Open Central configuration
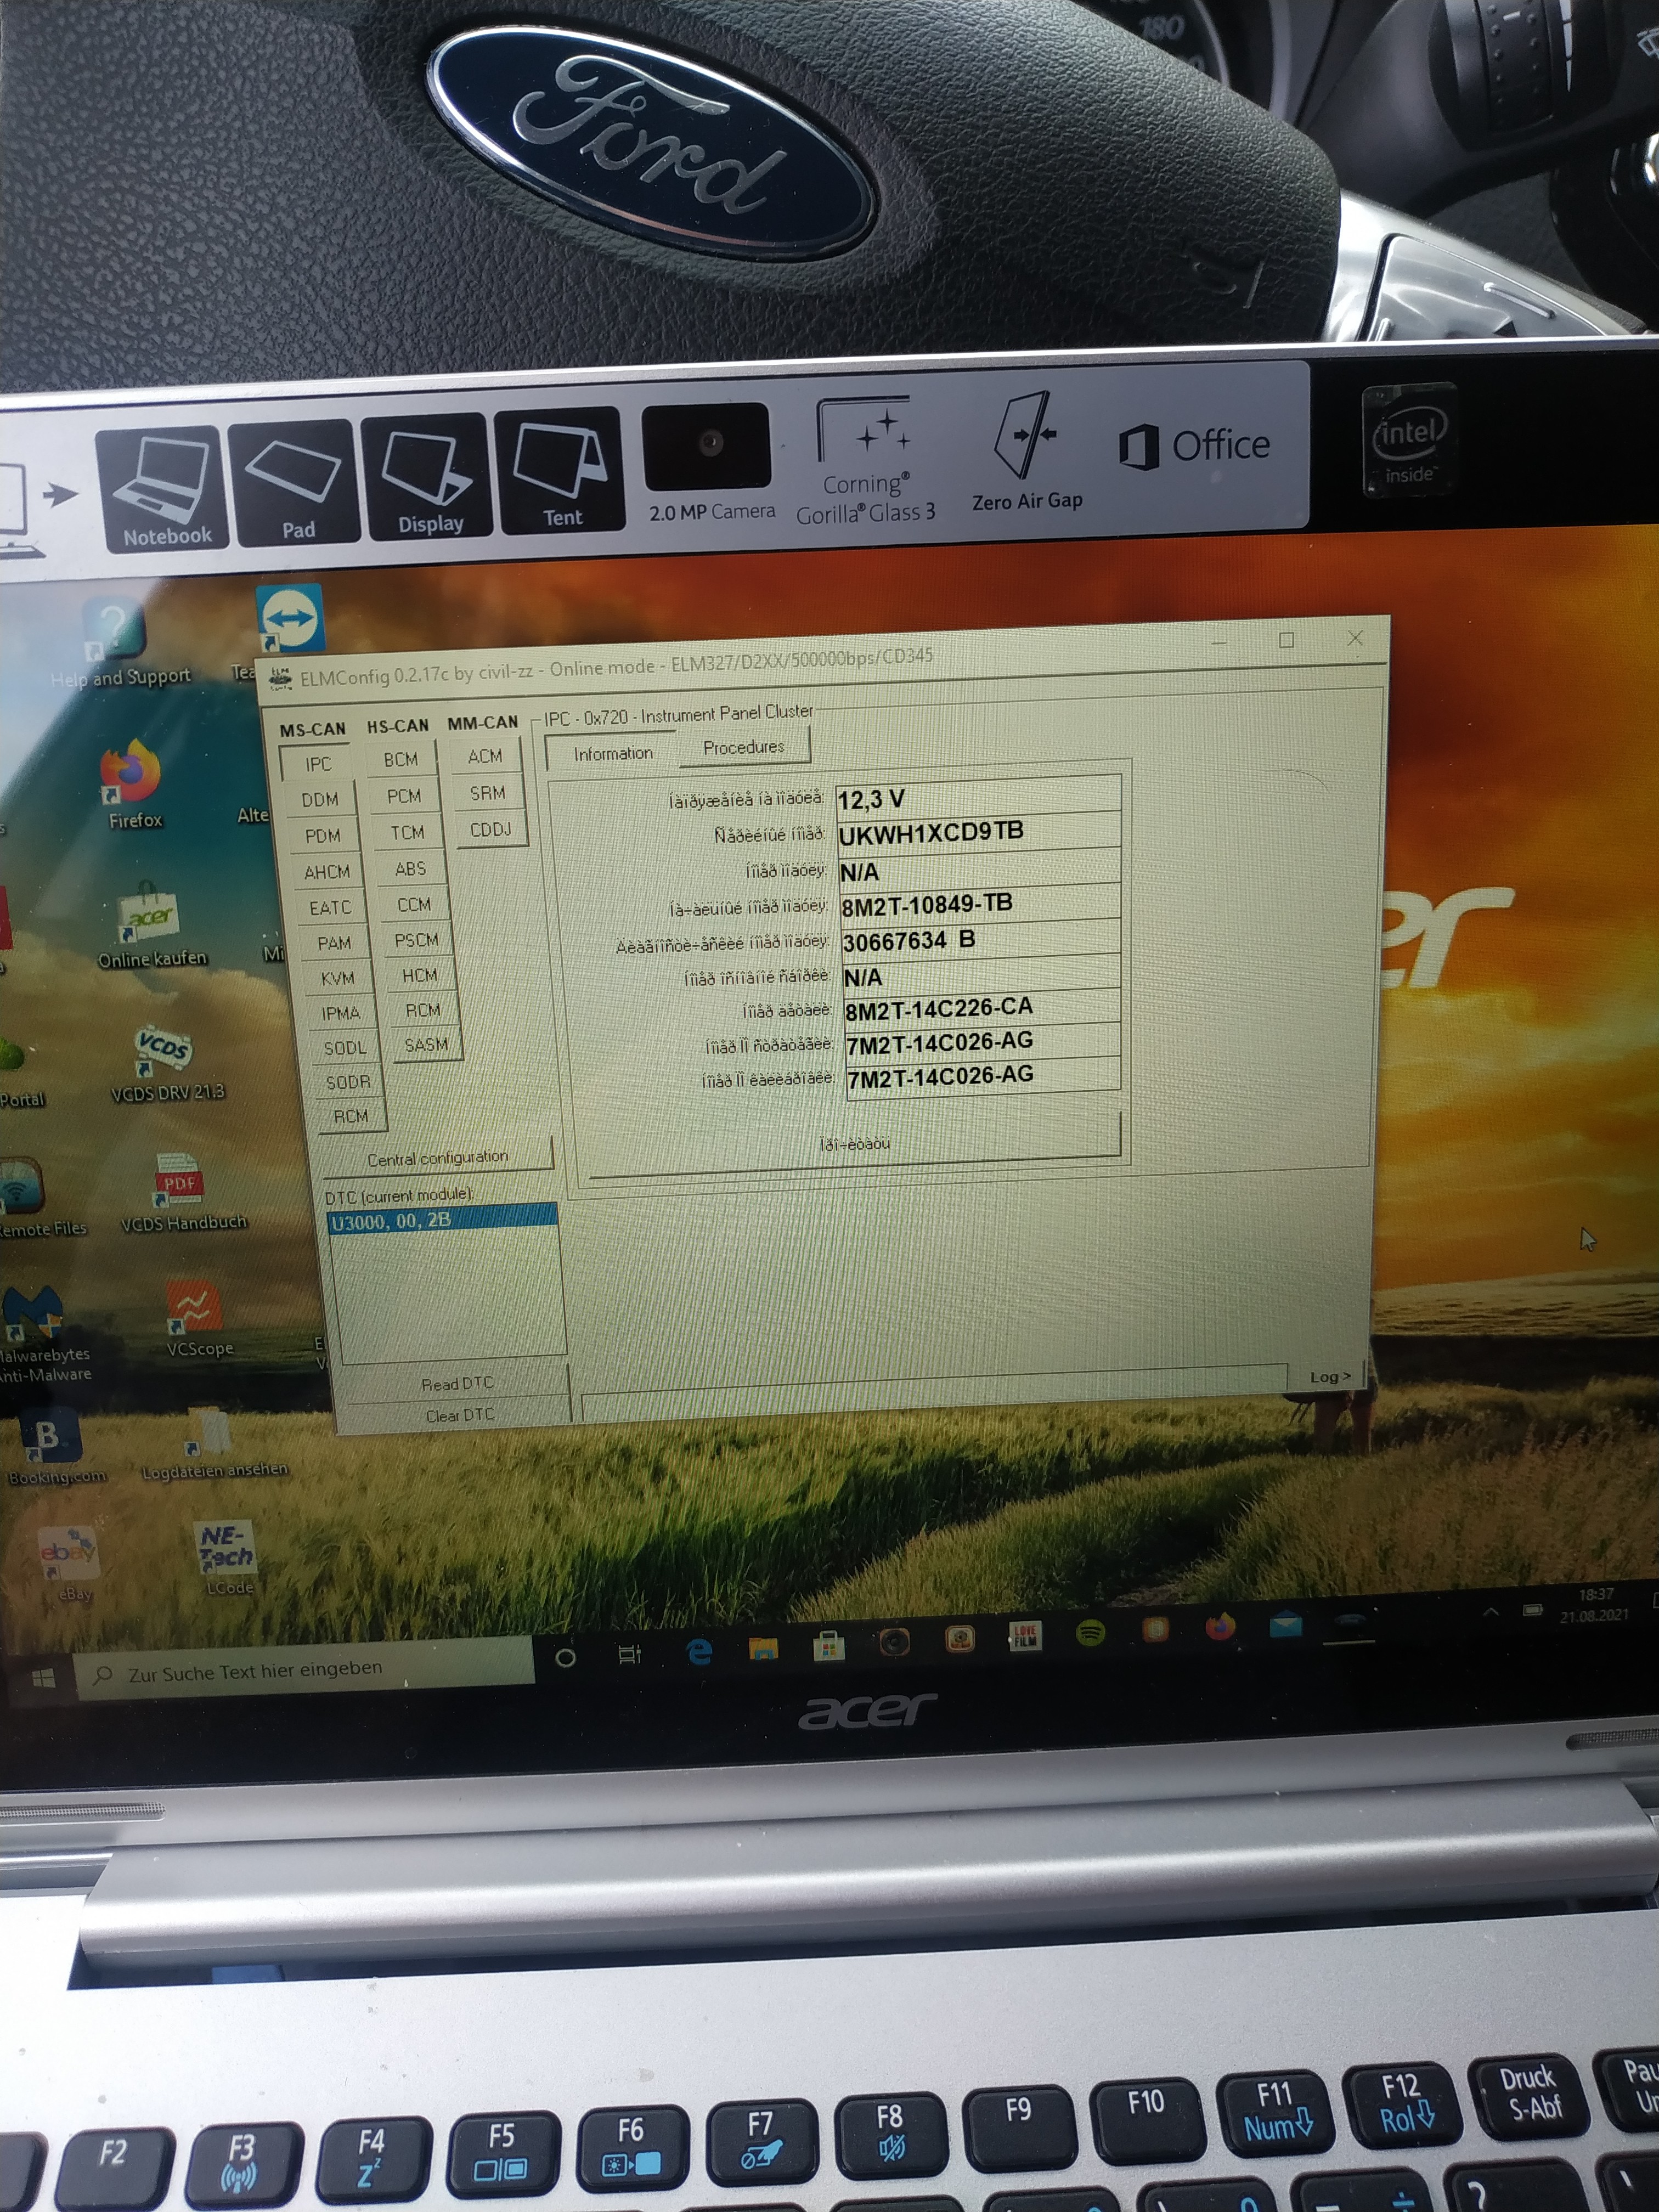Screen dimensions: 1659x2212 [x=437, y=1158]
